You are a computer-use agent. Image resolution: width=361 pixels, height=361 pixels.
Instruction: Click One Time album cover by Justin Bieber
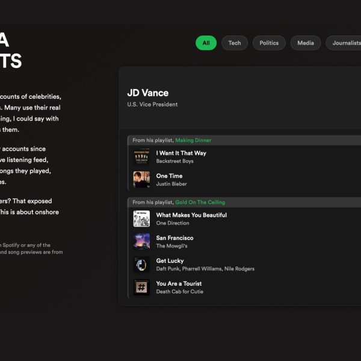pos(141,179)
